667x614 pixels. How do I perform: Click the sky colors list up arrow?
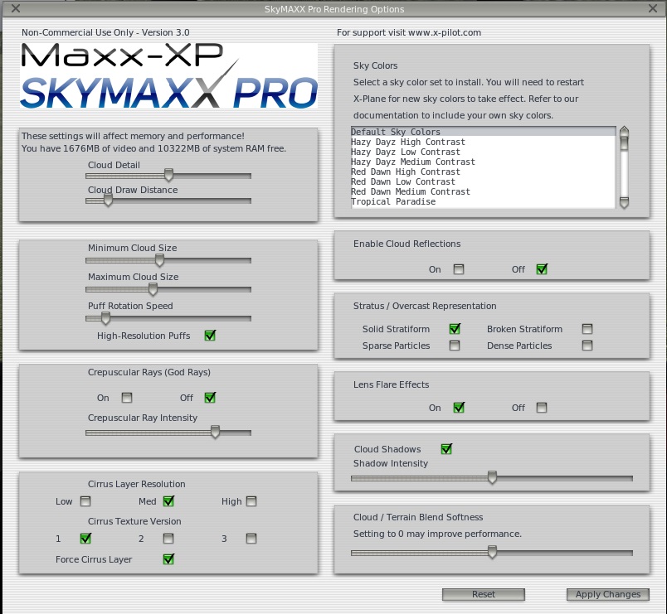point(624,130)
